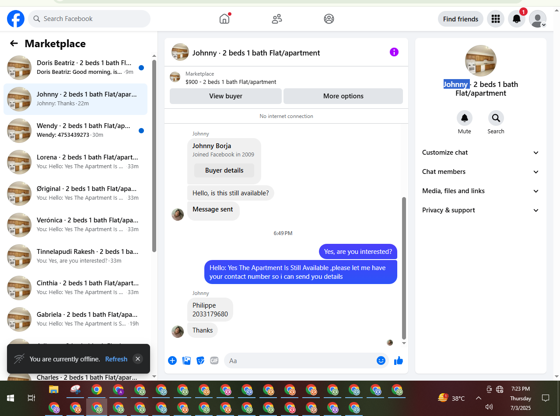Open conversation info purple icon
The width and height of the screenshot is (560, 416).
click(394, 52)
